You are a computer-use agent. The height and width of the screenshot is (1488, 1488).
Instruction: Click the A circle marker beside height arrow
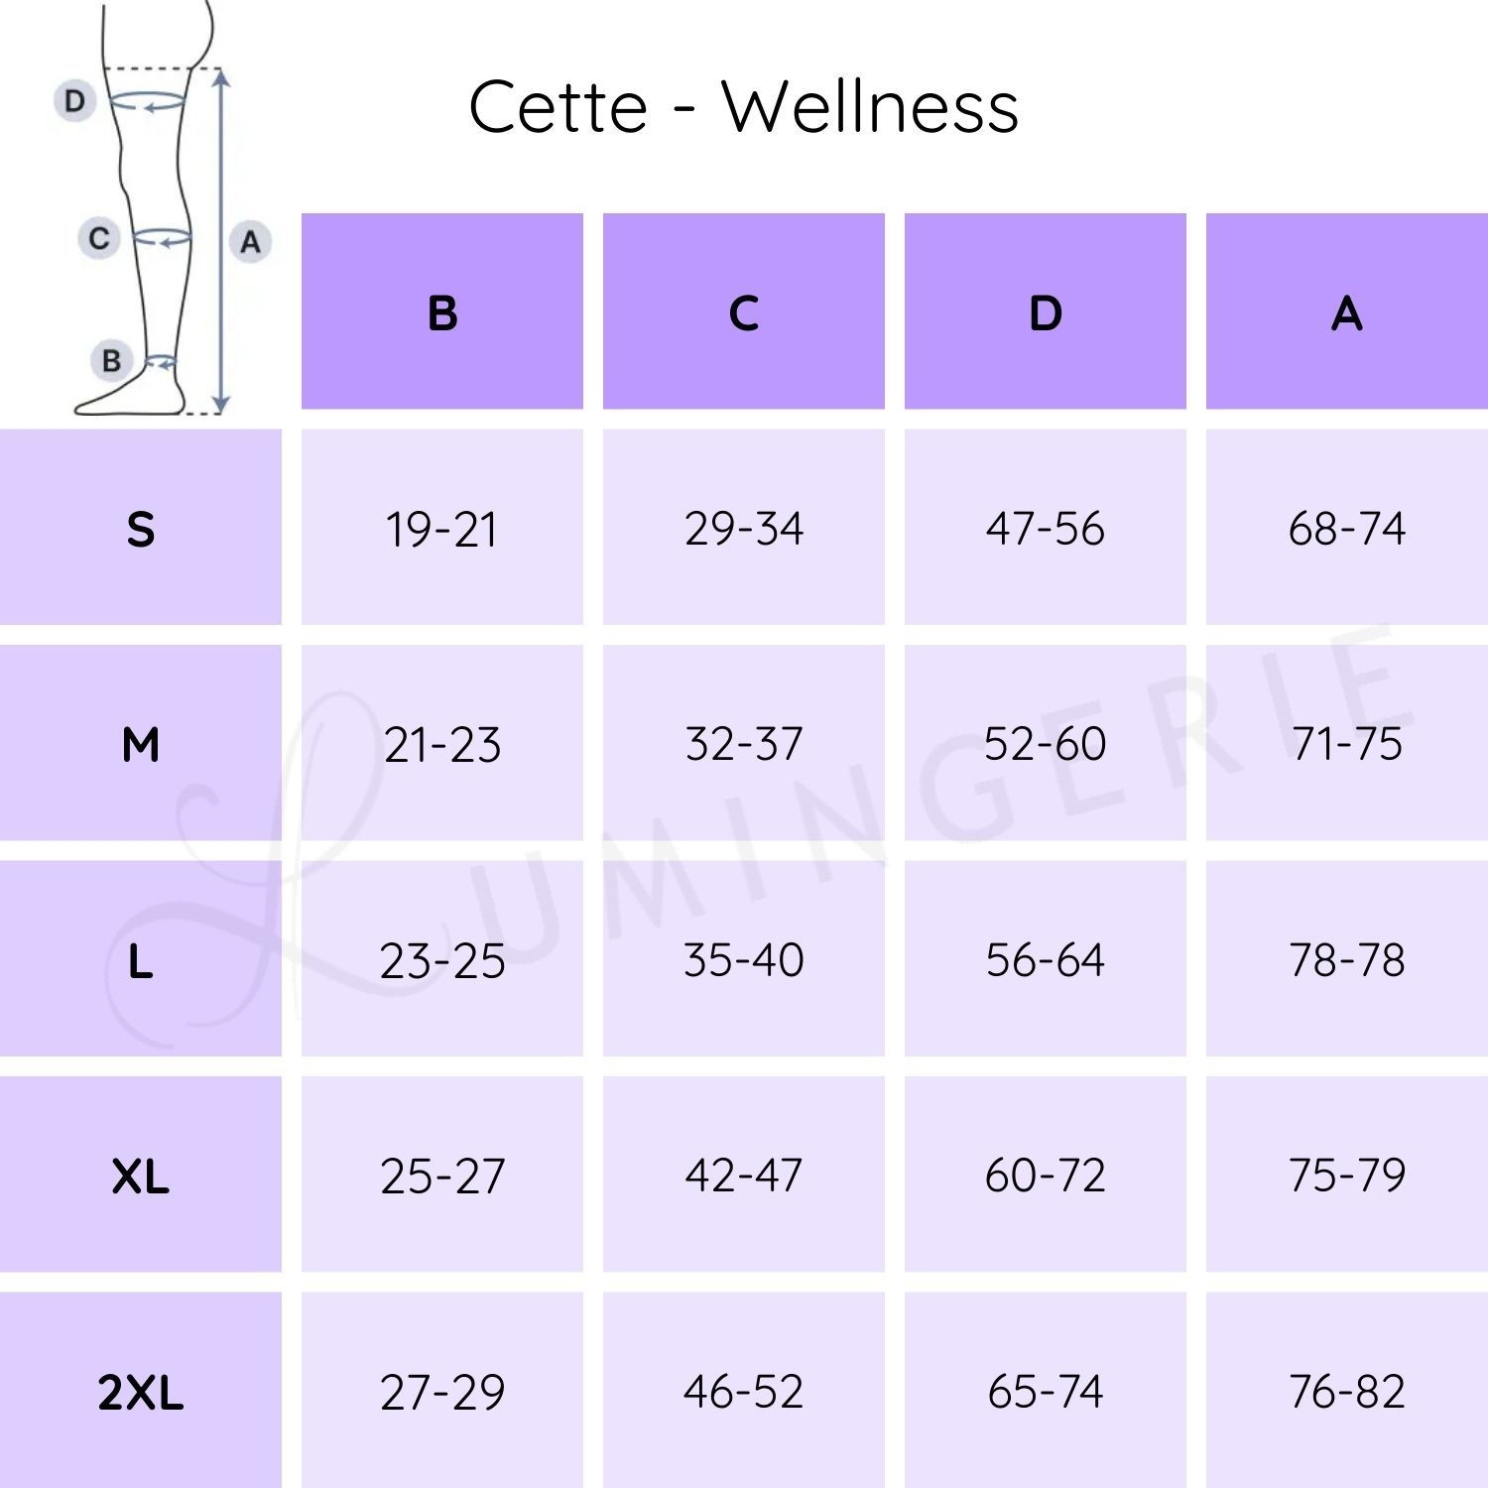pyautogui.click(x=250, y=241)
